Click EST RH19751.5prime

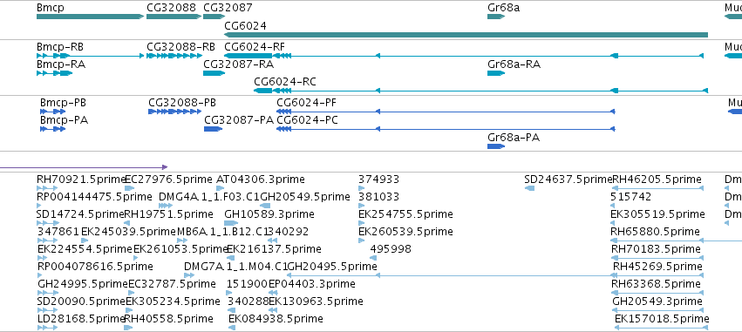tap(168, 214)
